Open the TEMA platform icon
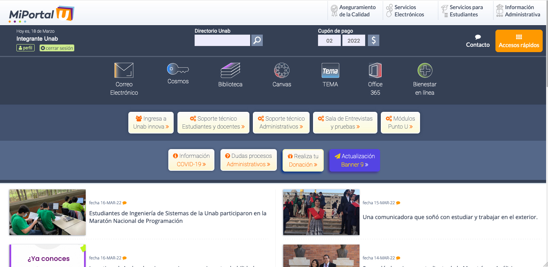Viewport: 548px width, 267px height. pos(330,71)
